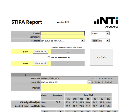Click STIPA signal level cell 68.7

pyautogui.click(x=102, y=102)
